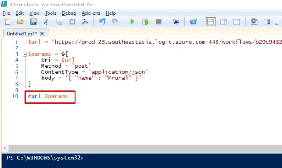This screenshot has width=282, height=168.
Task: Save the script with floppy disk icon
Action: pos(33,22)
